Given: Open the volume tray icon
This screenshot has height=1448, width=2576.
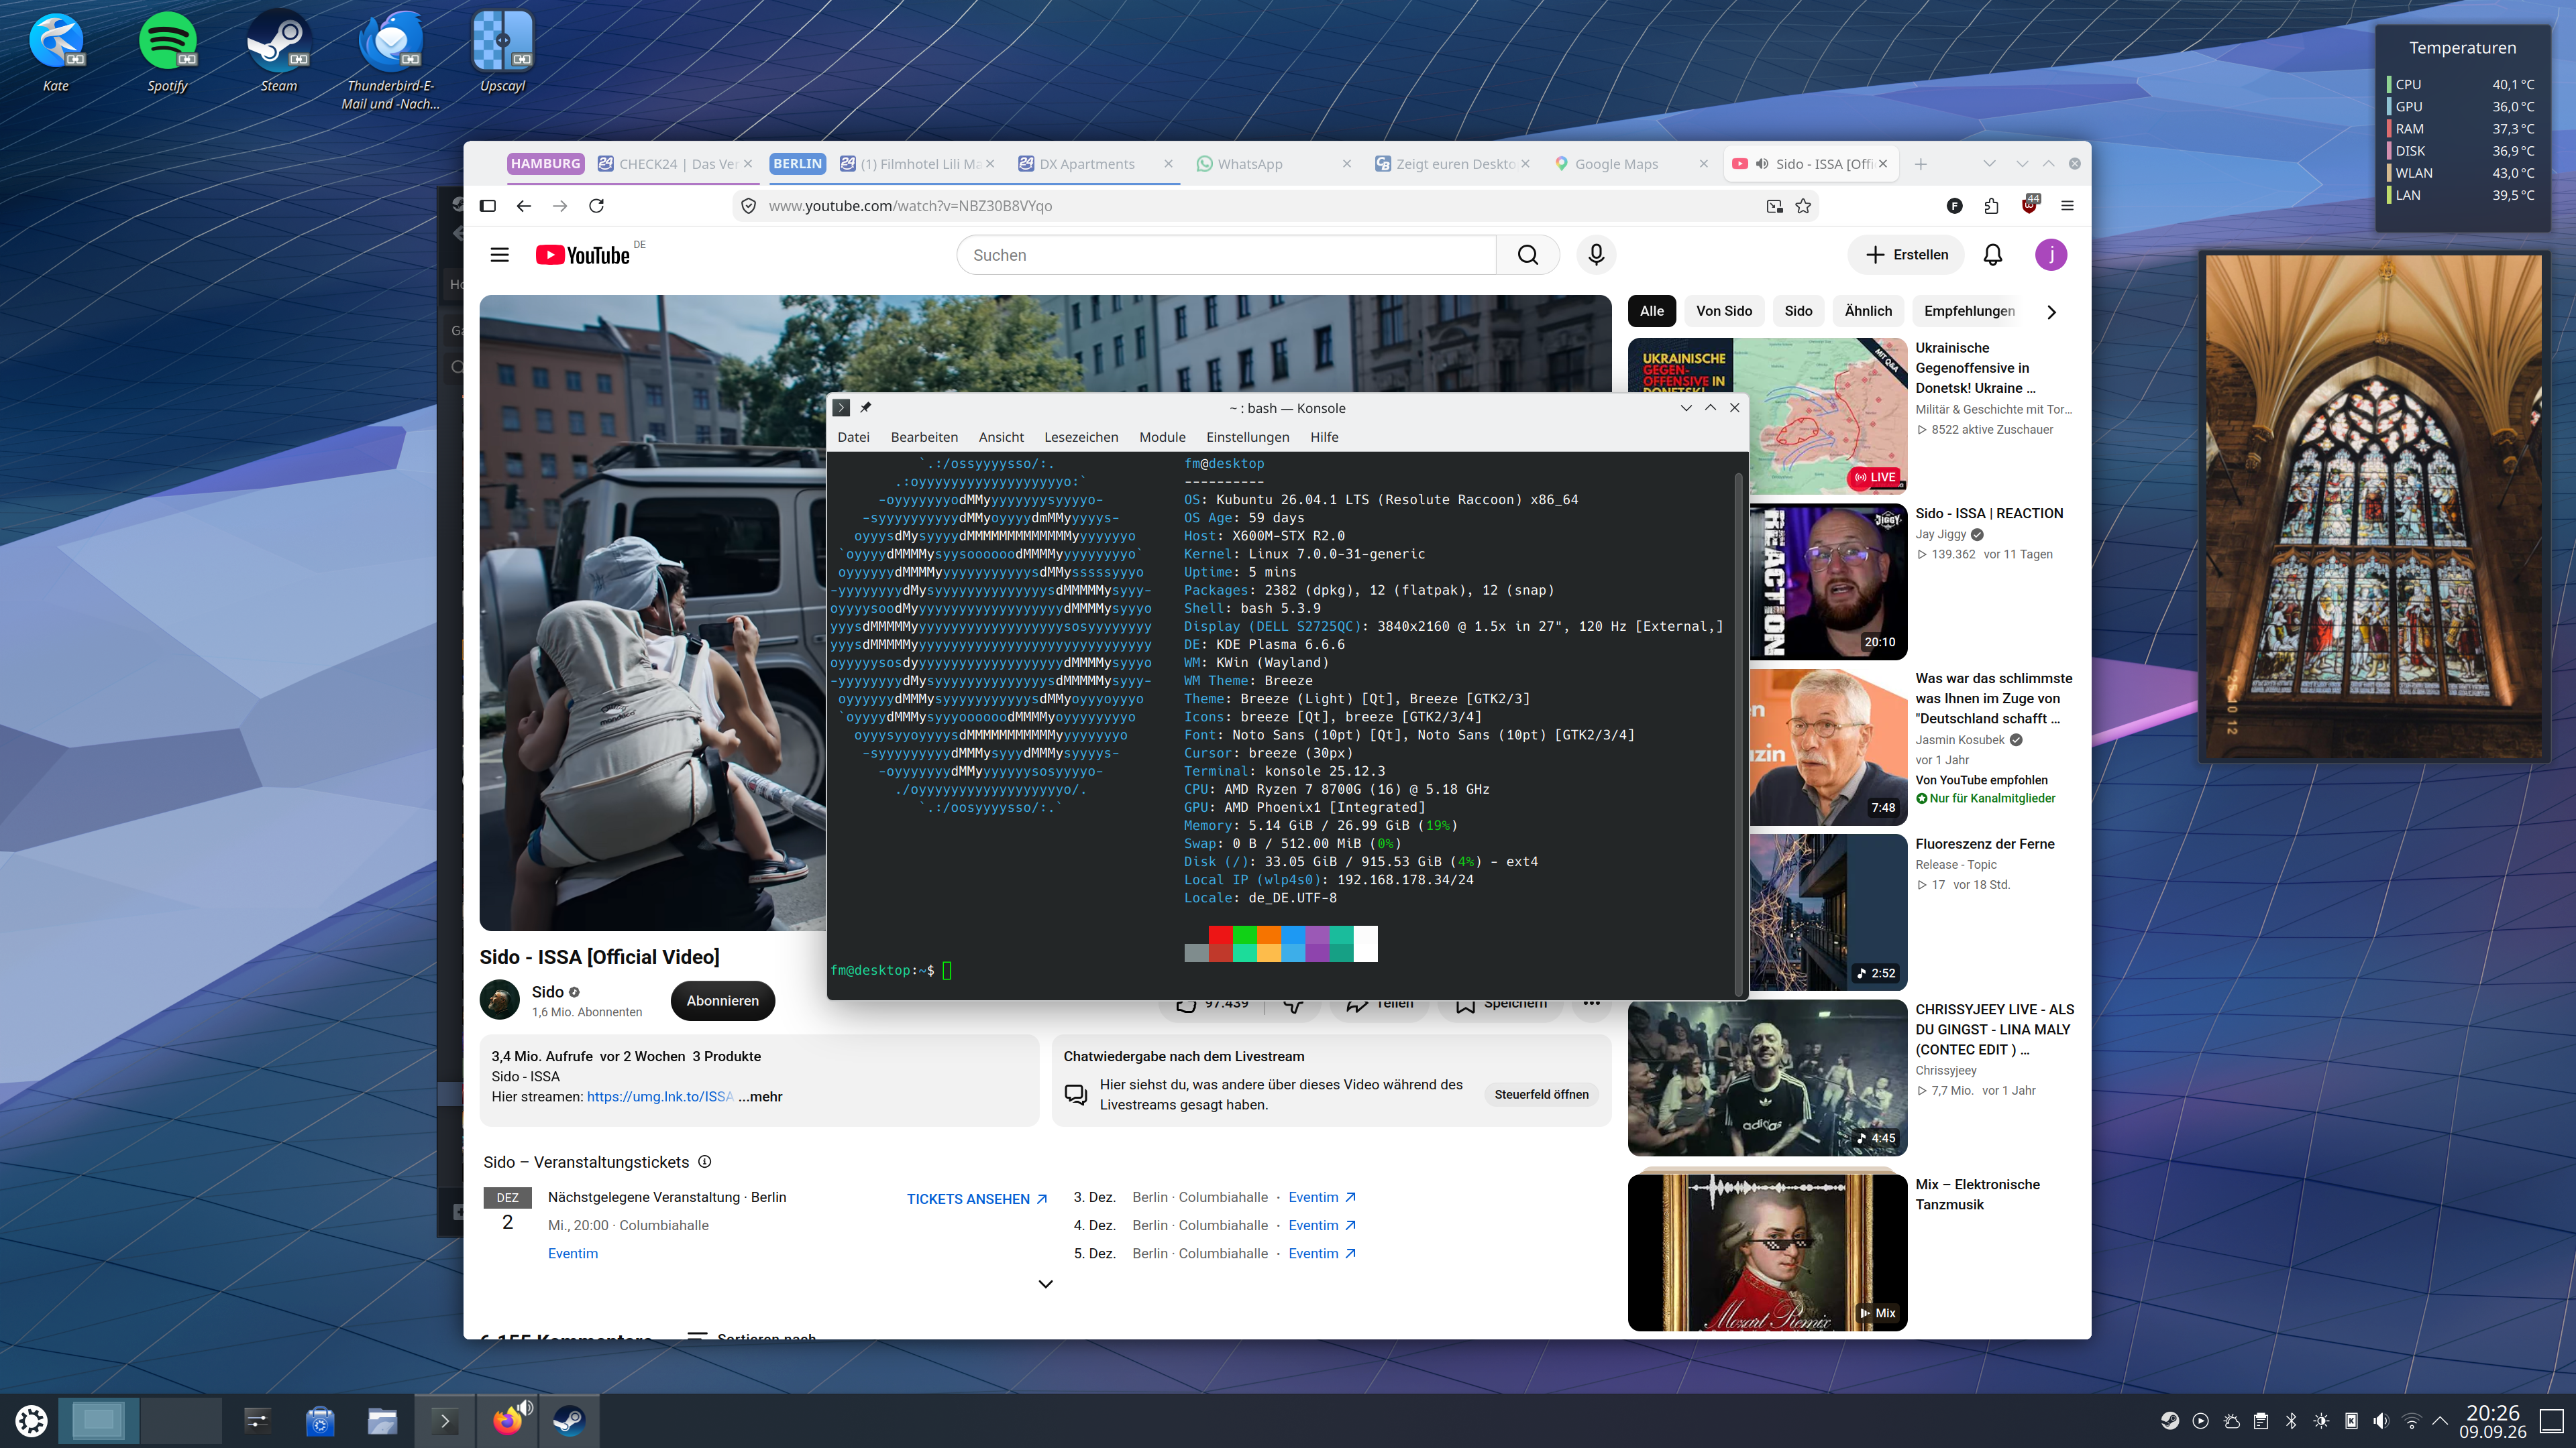Looking at the screenshot, I should [2381, 1421].
